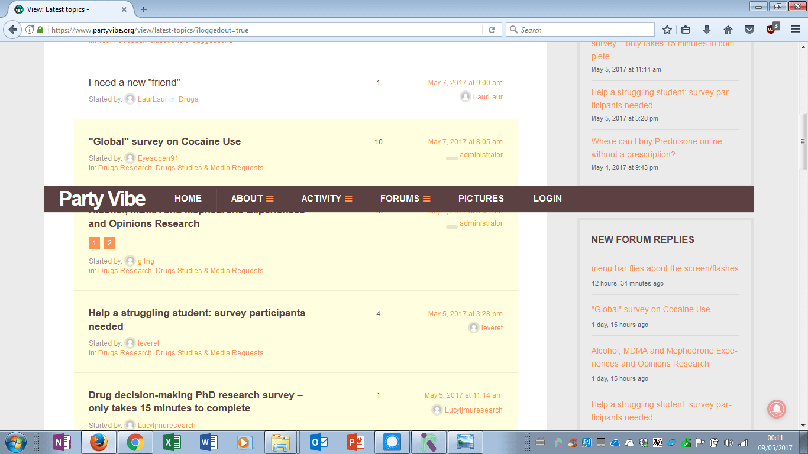
Task: Open the Drugs forum link
Action: point(188,99)
